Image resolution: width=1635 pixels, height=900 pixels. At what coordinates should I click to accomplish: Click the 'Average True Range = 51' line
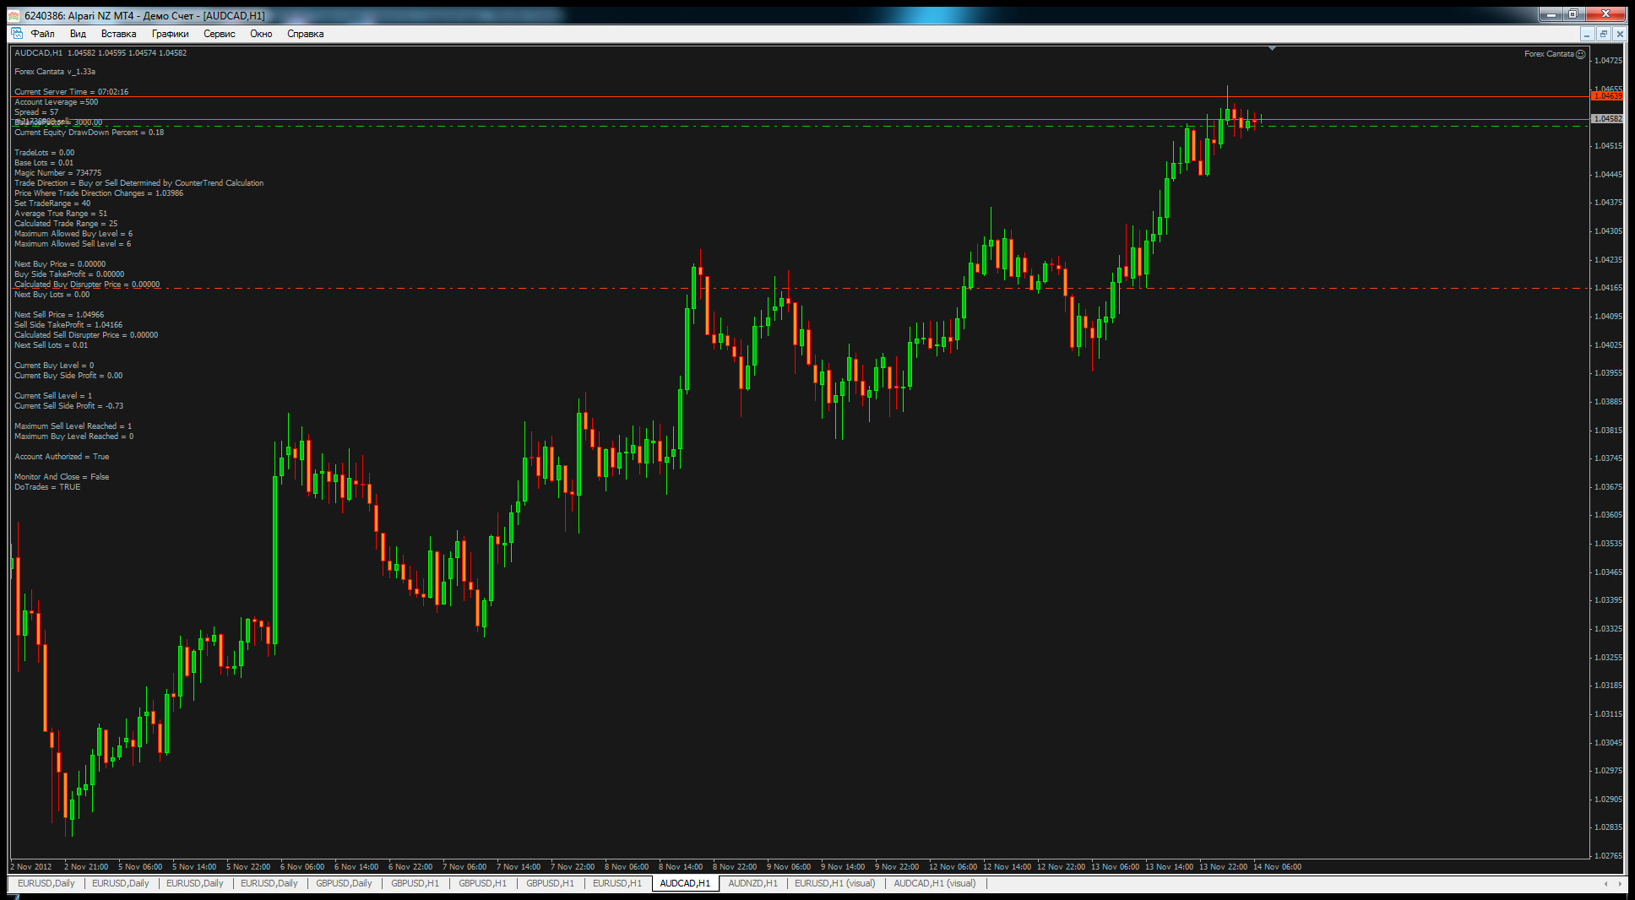(61, 214)
